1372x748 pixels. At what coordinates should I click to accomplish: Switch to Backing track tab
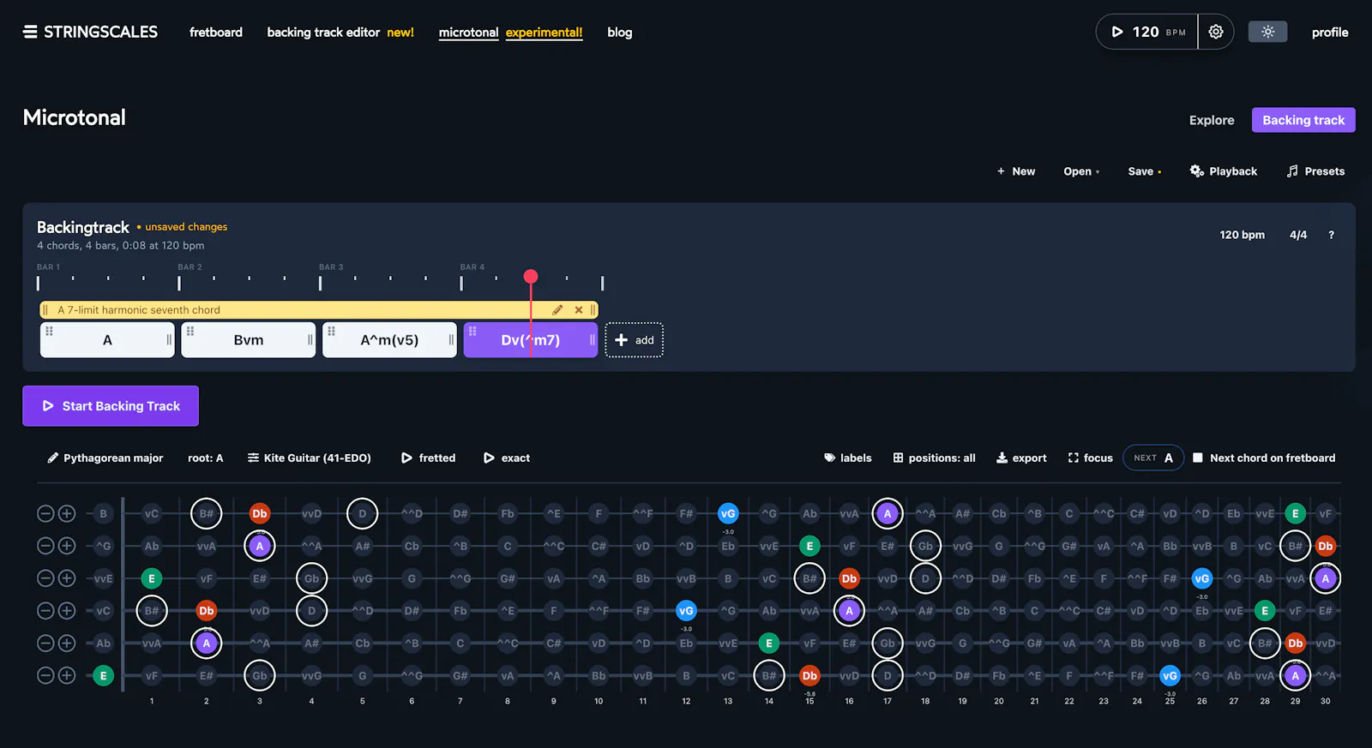coord(1303,120)
